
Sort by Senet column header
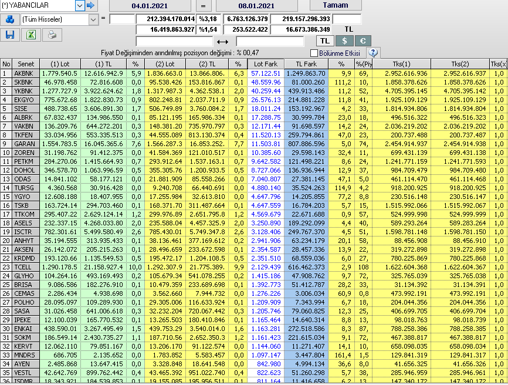[x=26, y=64]
